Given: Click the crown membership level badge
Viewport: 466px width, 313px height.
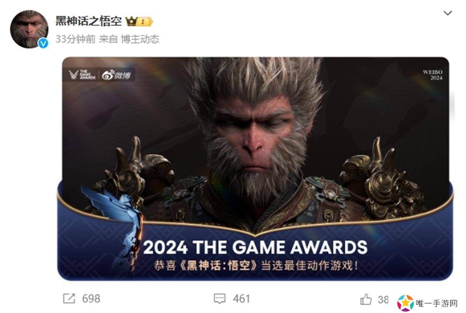Looking at the screenshot, I should click(x=139, y=21).
